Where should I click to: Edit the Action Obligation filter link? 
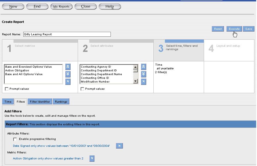coord(48,158)
